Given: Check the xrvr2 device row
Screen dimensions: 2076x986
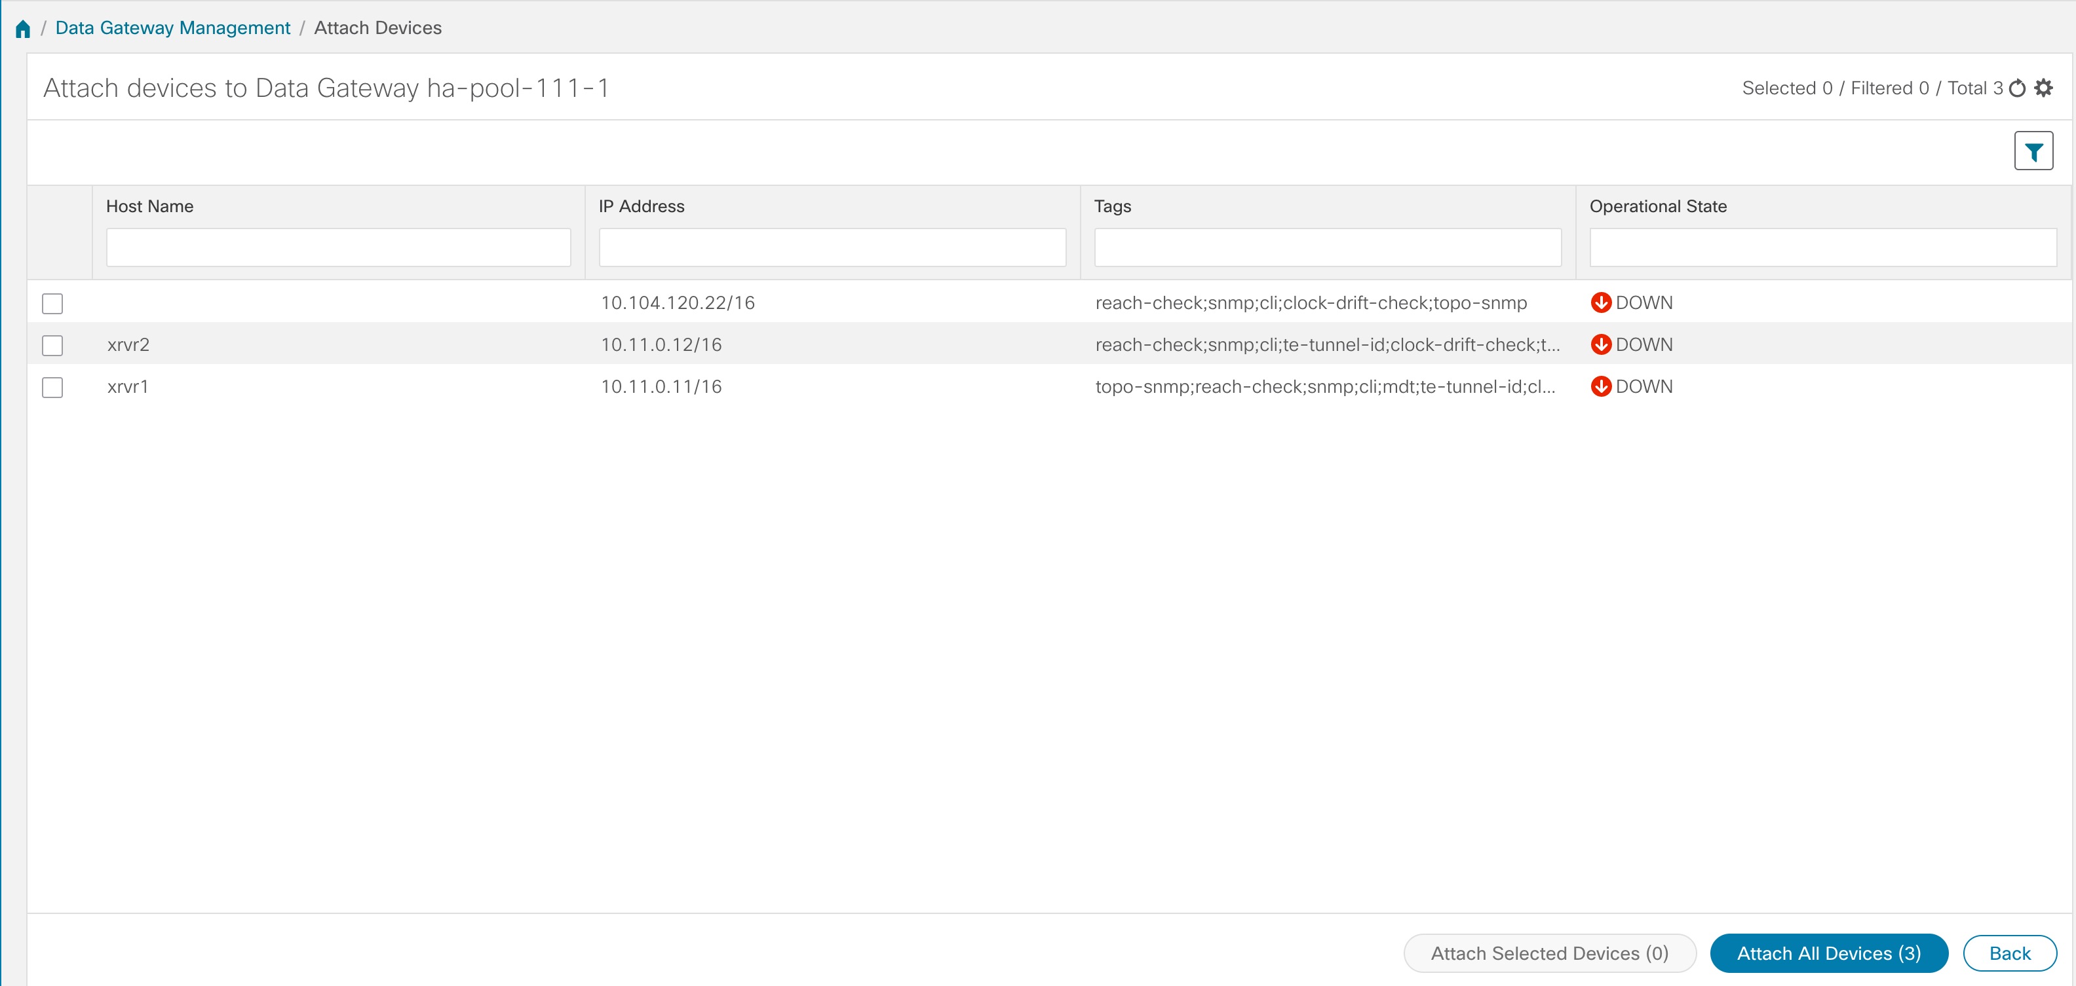Looking at the screenshot, I should tap(52, 345).
